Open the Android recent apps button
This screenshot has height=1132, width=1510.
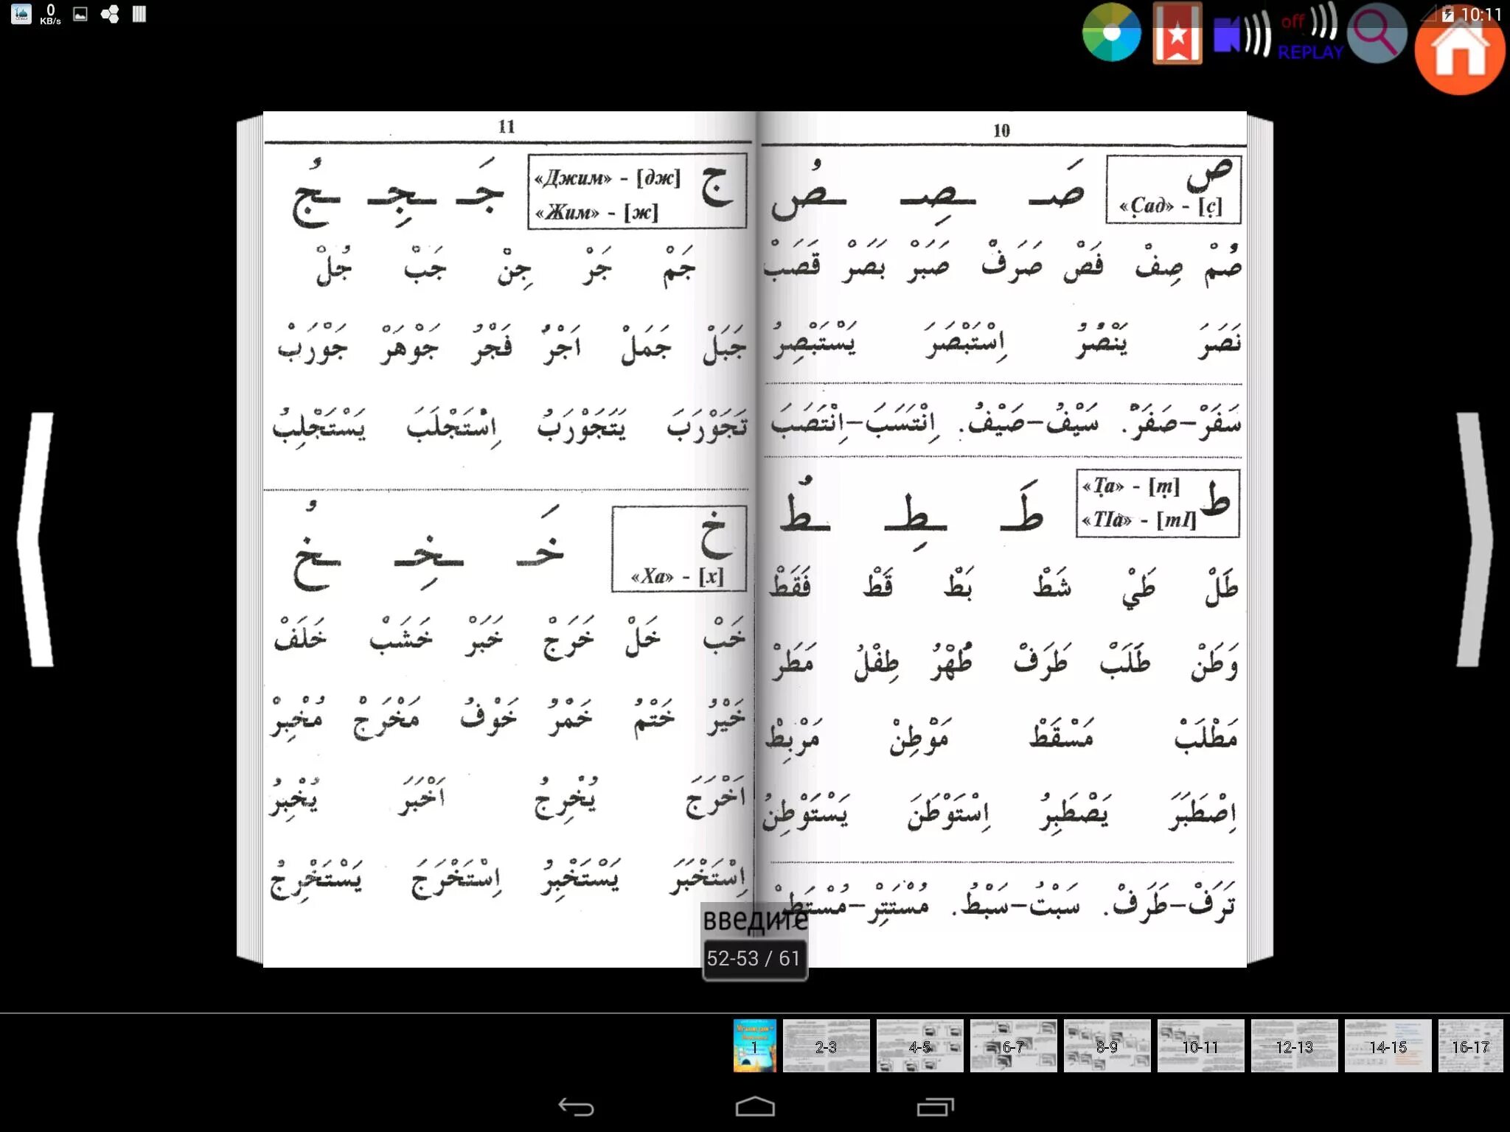935,1107
